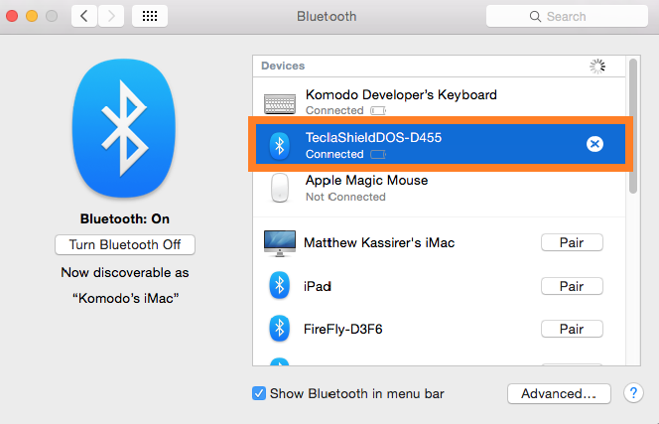Pair with FireFly-D3F6 device
Screen dimensions: 659x424
pos(572,329)
